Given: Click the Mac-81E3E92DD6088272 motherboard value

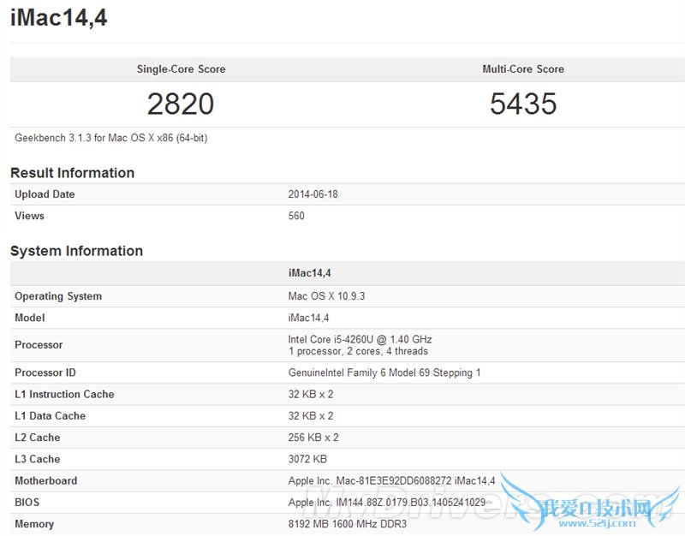Looking at the screenshot, I should 391,480.
